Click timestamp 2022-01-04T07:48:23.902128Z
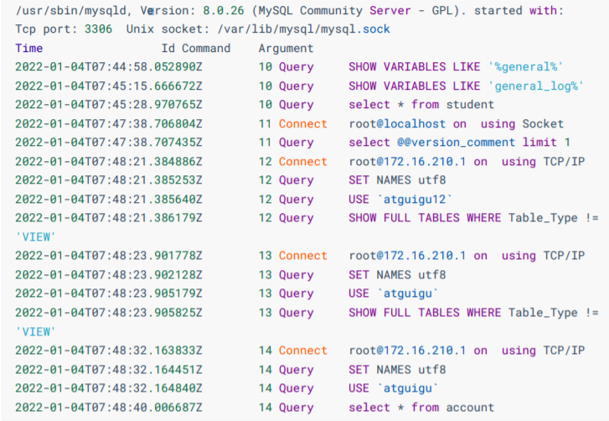 click(x=109, y=275)
